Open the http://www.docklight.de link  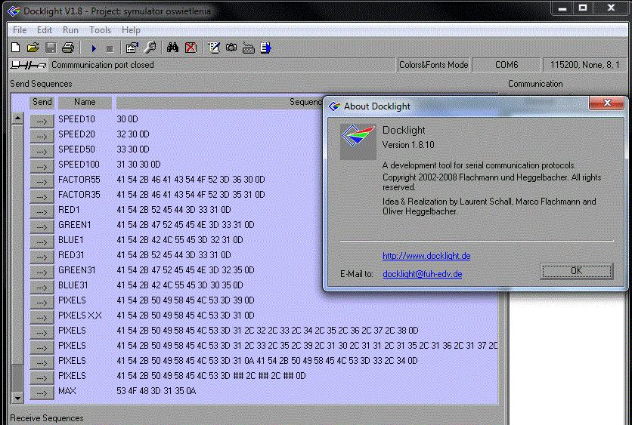pos(426,256)
